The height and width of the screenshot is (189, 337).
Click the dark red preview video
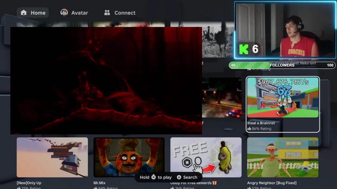pos(106,81)
